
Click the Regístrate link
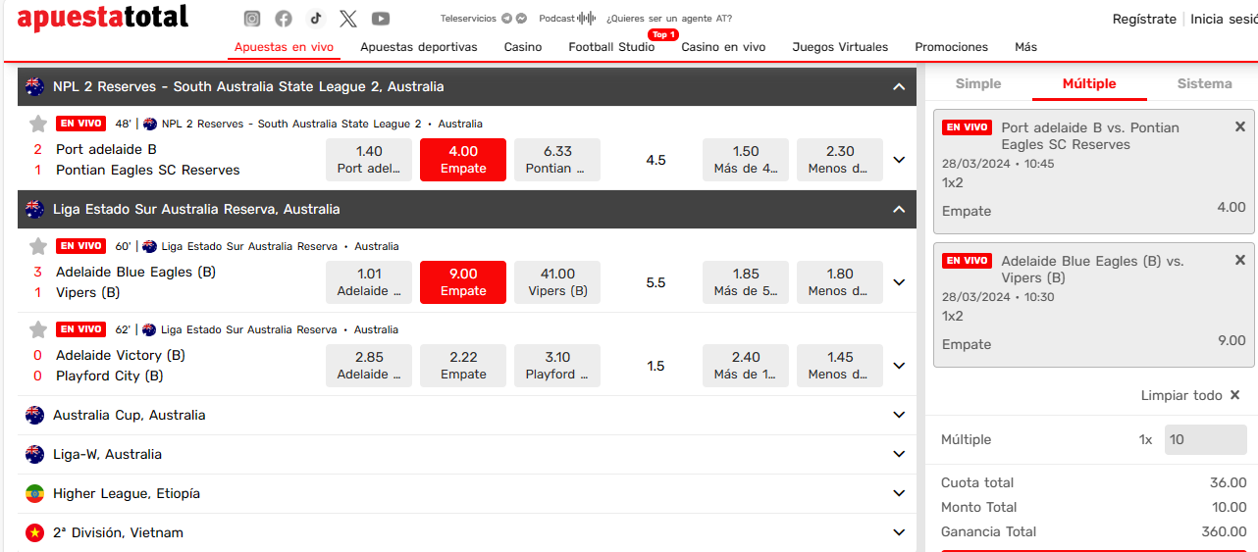(1144, 19)
